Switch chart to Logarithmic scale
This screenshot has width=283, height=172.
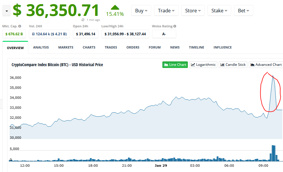(x=203, y=65)
